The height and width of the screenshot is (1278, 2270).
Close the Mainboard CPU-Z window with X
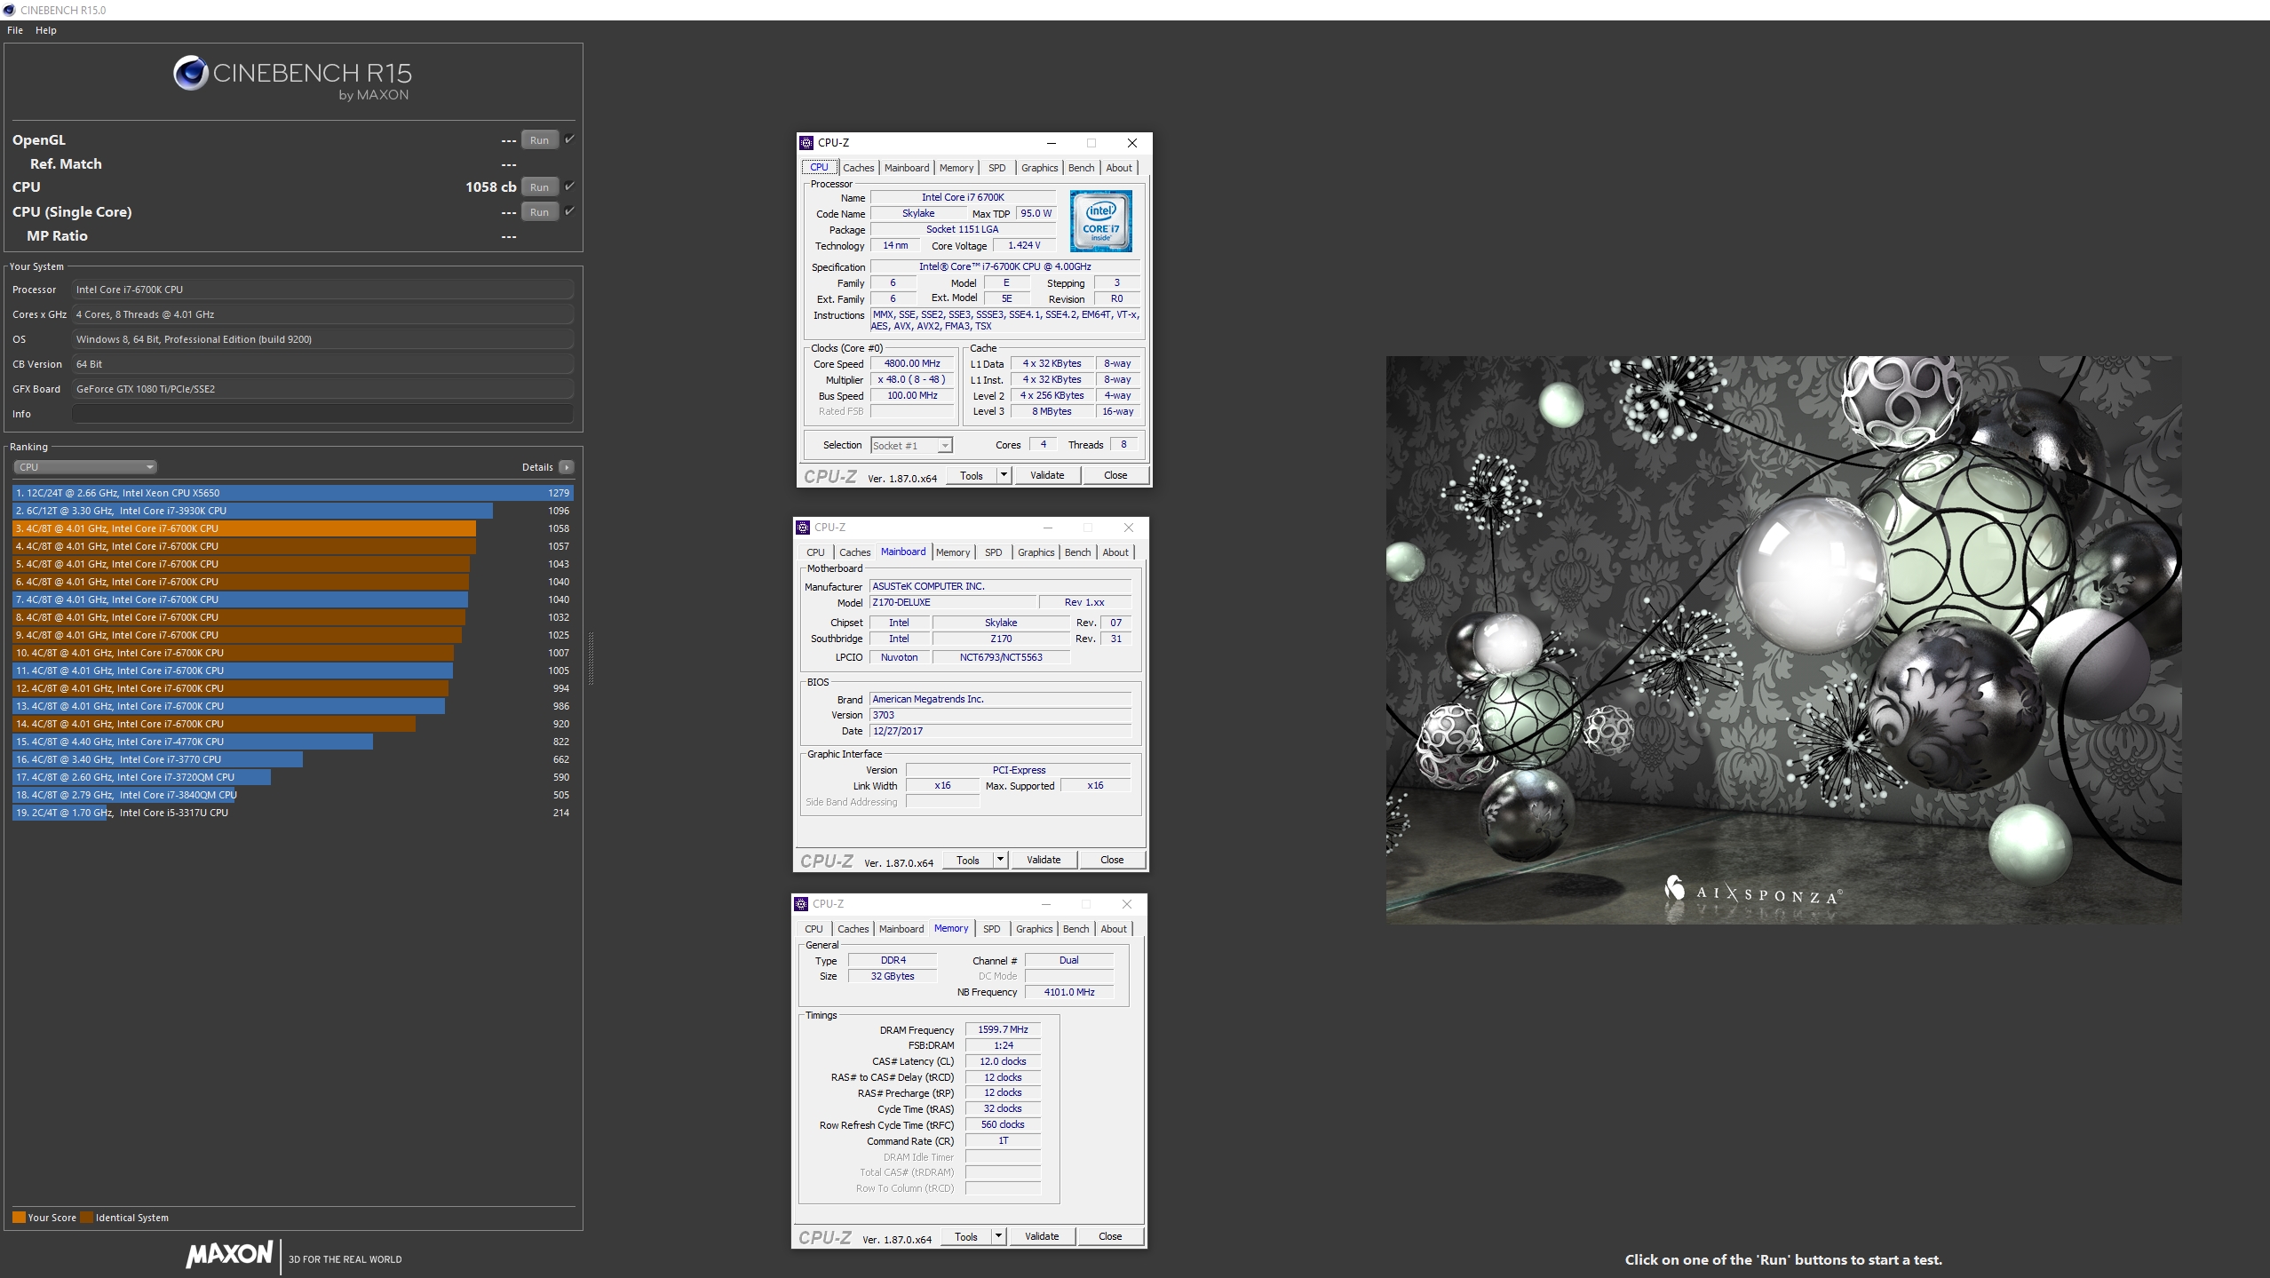1128,528
